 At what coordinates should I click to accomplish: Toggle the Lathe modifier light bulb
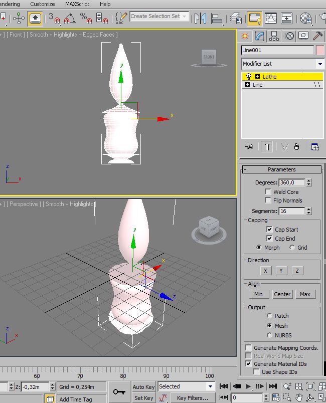(248, 76)
